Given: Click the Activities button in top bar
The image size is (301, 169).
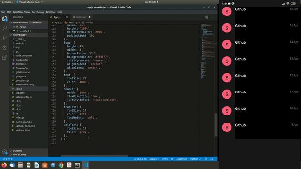Looking at the screenshot, I should tap(7, 2).
